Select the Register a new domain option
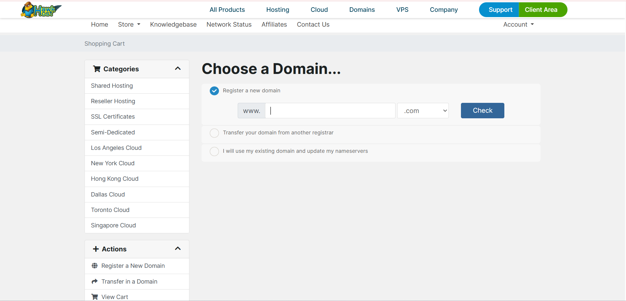 click(x=214, y=91)
